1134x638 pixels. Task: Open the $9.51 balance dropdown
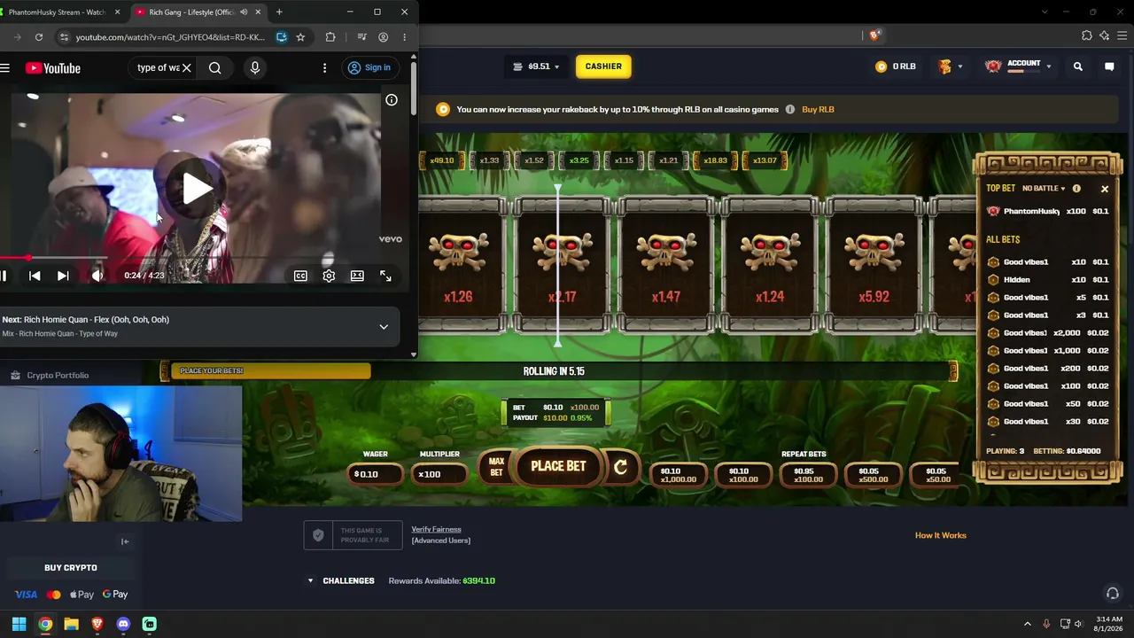(537, 66)
